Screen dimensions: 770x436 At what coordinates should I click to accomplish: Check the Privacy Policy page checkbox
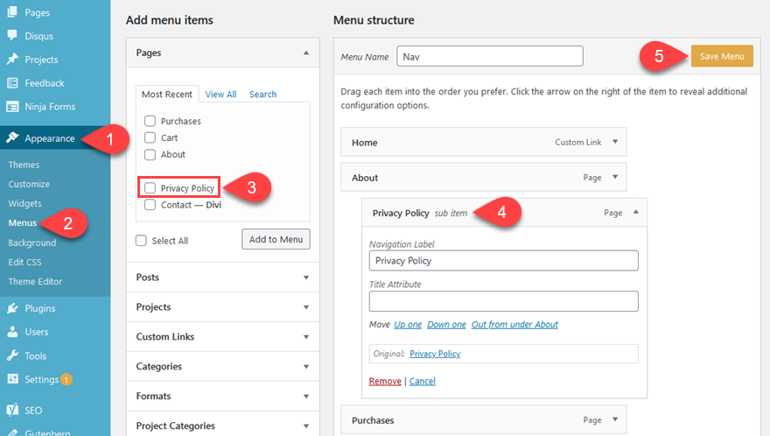point(150,188)
